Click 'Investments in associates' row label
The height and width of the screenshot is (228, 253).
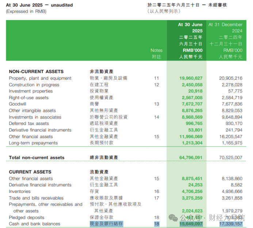tap(35, 117)
